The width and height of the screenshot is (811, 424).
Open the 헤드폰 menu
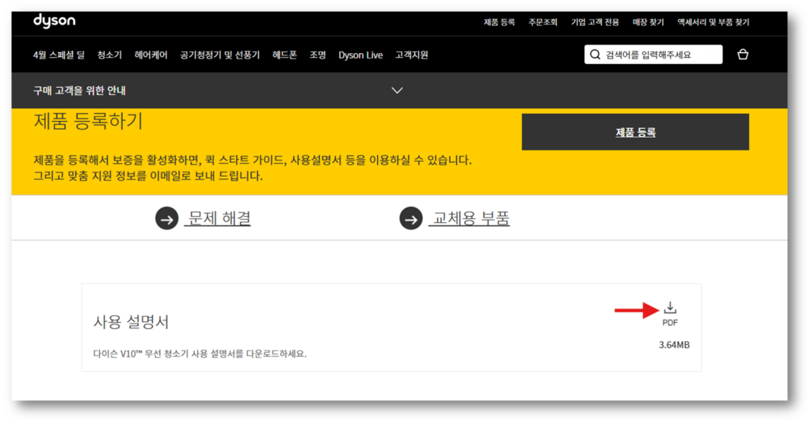click(x=284, y=55)
